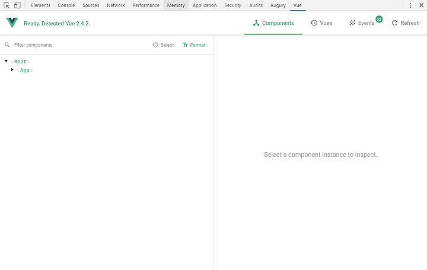This screenshot has width=427, height=270.
Task: Toggle Format component names
Action: pyautogui.click(x=194, y=45)
